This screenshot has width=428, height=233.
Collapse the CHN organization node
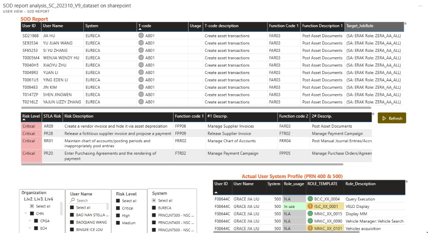pyautogui.click(x=25, y=213)
